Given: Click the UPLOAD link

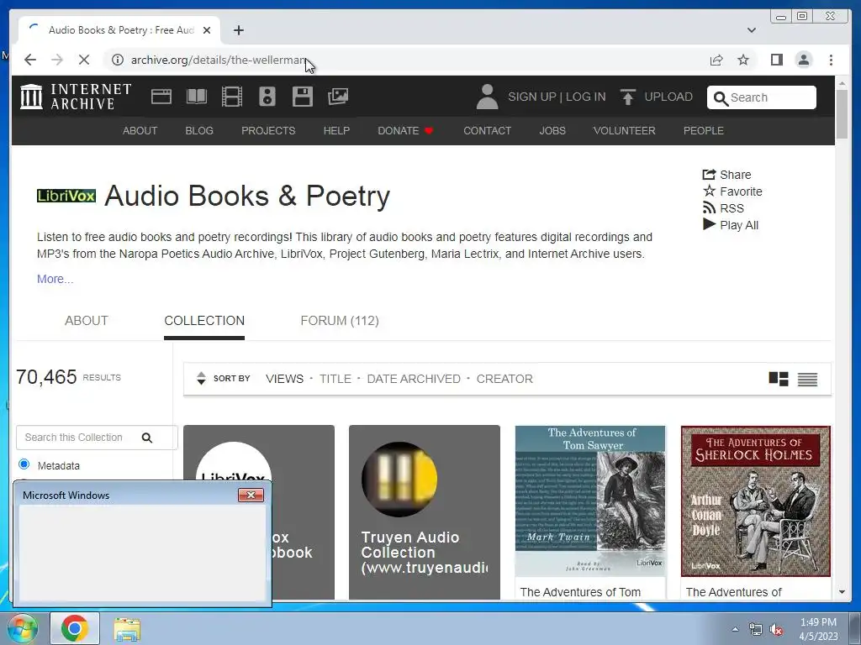Looking at the screenshot, I should pos(668,97).
